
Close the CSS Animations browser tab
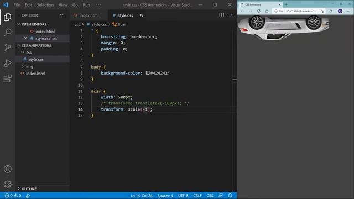pos(279,4)
